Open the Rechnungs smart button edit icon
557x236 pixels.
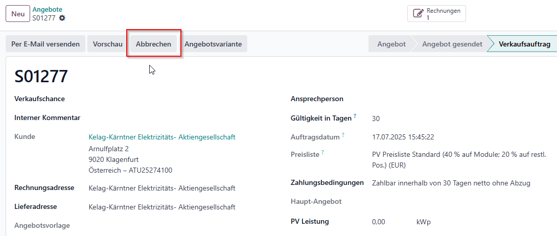pyautogui.click(x=418, y=13)
